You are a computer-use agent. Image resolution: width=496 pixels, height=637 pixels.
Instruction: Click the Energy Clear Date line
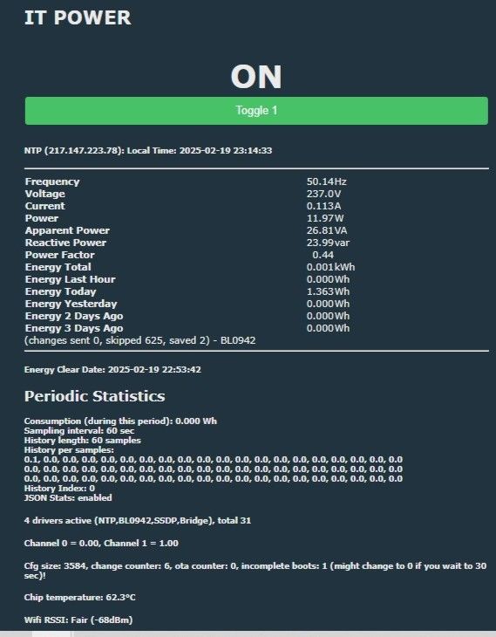pos(112,370)
